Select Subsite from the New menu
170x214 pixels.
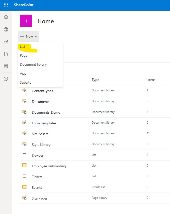[25, 83]
